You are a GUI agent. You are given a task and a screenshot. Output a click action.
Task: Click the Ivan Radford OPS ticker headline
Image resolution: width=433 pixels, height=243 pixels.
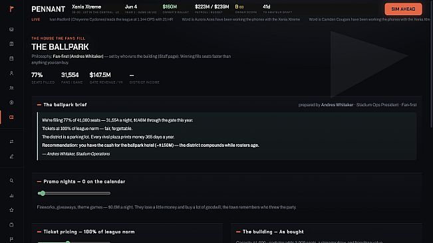[111, 19]
